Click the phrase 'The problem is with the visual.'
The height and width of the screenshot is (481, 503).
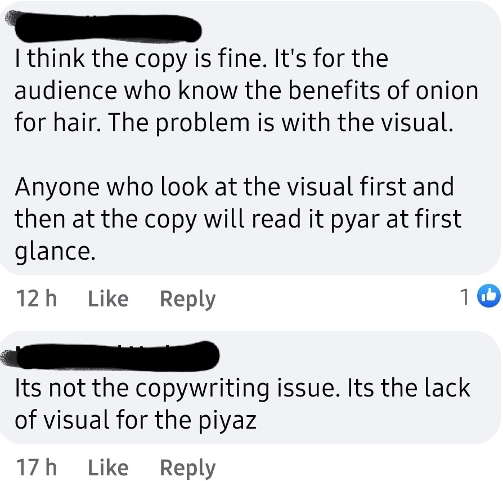(281, 123)
